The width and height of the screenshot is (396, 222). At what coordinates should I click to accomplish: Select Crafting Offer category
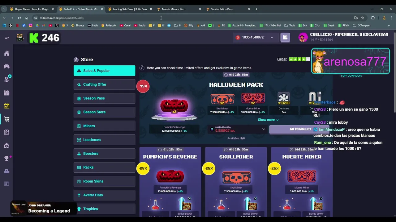pos(104,84)
